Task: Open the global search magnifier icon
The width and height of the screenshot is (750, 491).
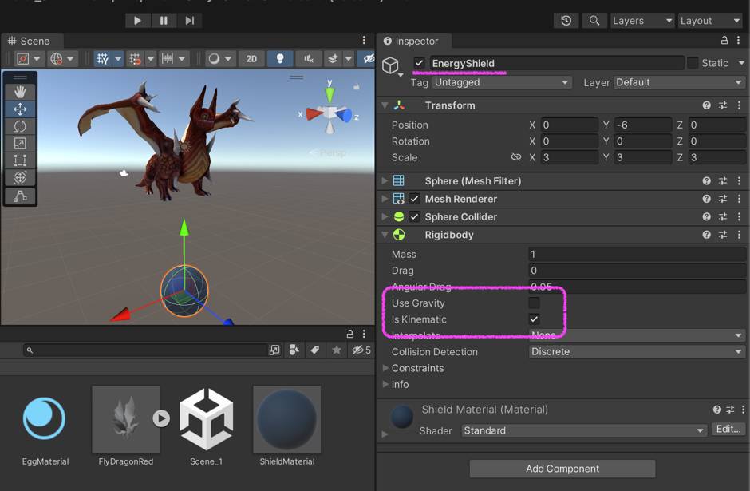Action: tap(594, 21)
